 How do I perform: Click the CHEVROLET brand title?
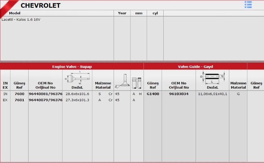coord(40,5)
